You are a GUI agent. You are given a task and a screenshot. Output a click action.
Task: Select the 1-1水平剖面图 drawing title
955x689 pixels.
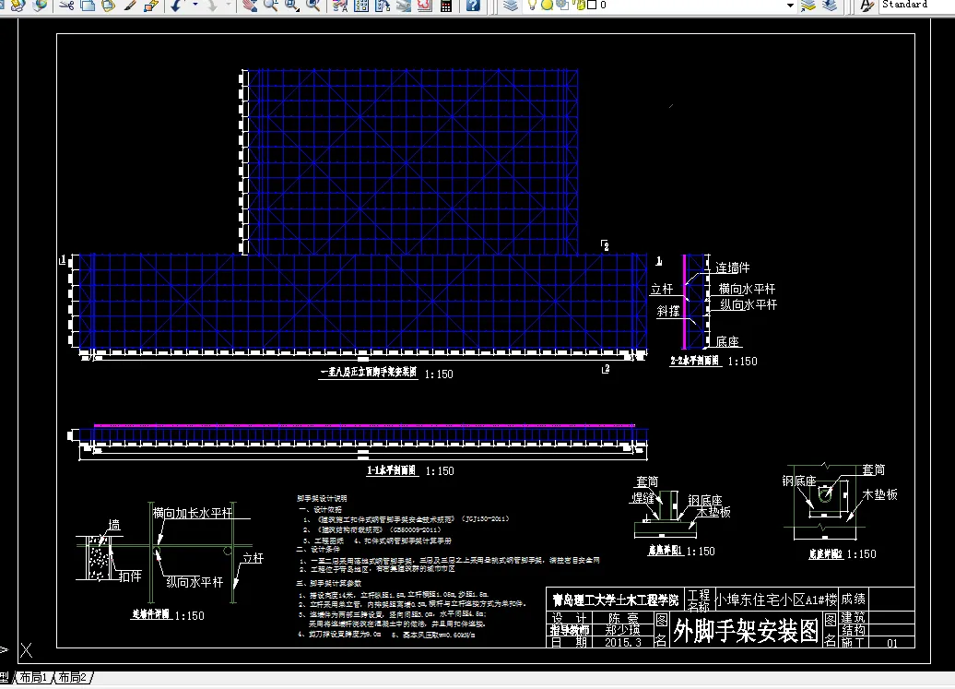coord(391,470)
